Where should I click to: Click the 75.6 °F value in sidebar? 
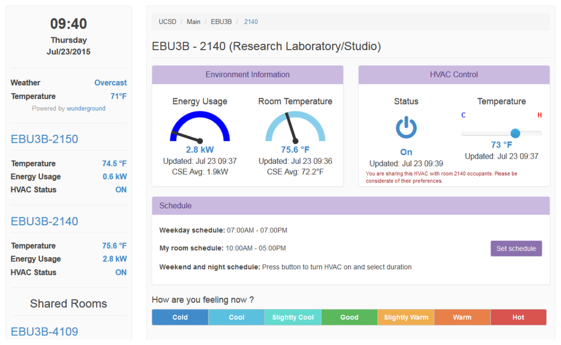coord(115,246)
